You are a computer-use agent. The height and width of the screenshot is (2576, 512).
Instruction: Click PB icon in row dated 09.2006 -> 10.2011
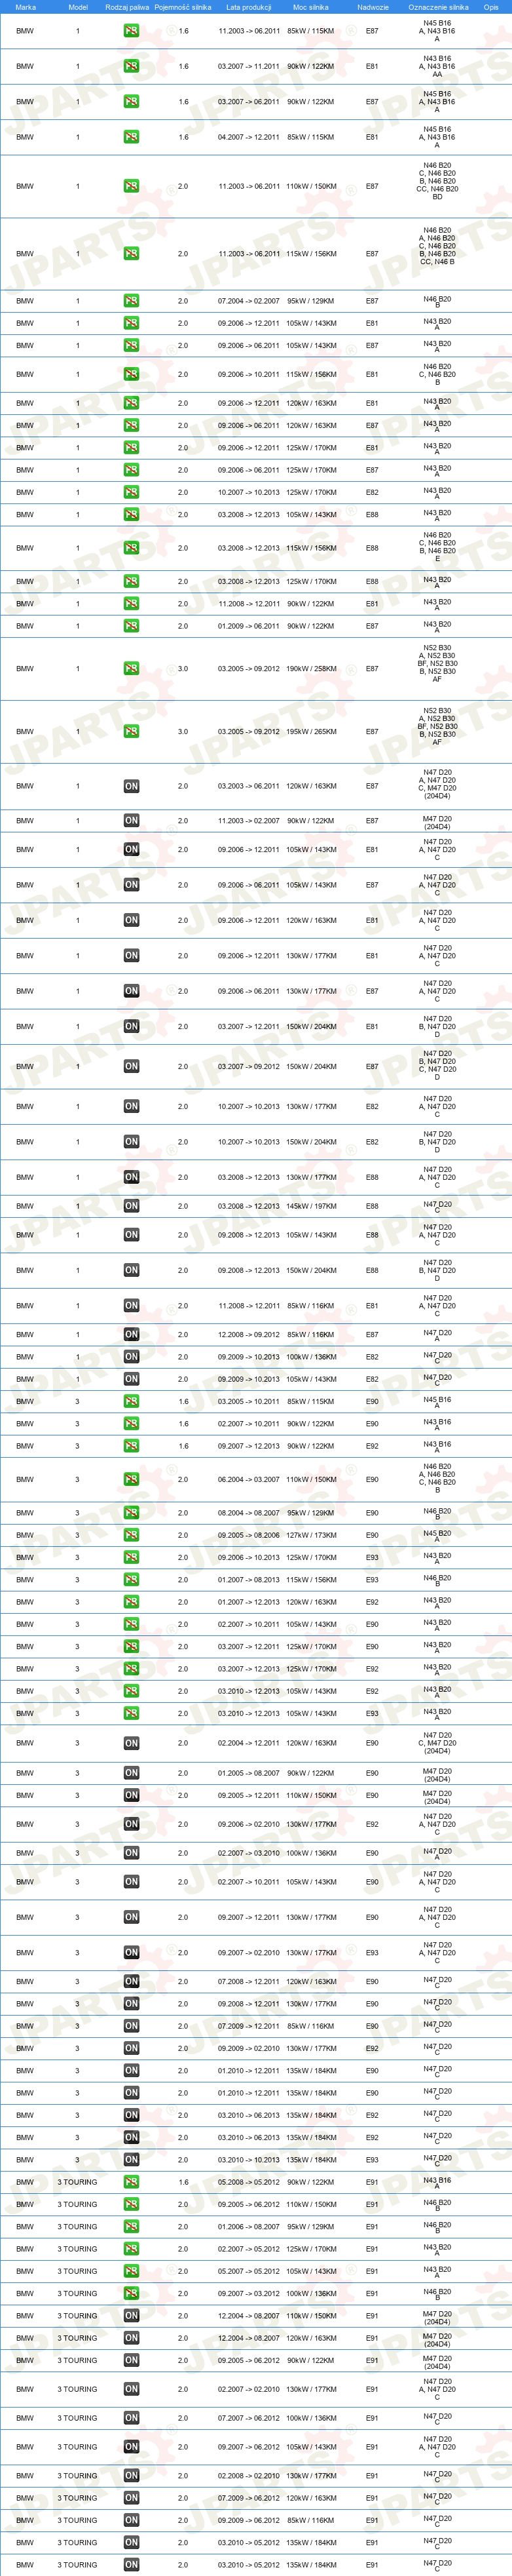tap(131, 374)
